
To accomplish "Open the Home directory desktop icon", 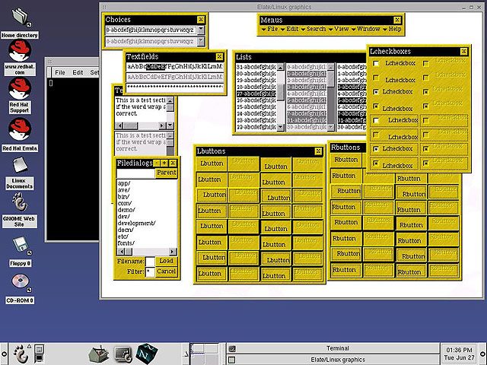I will click(20, 17).
